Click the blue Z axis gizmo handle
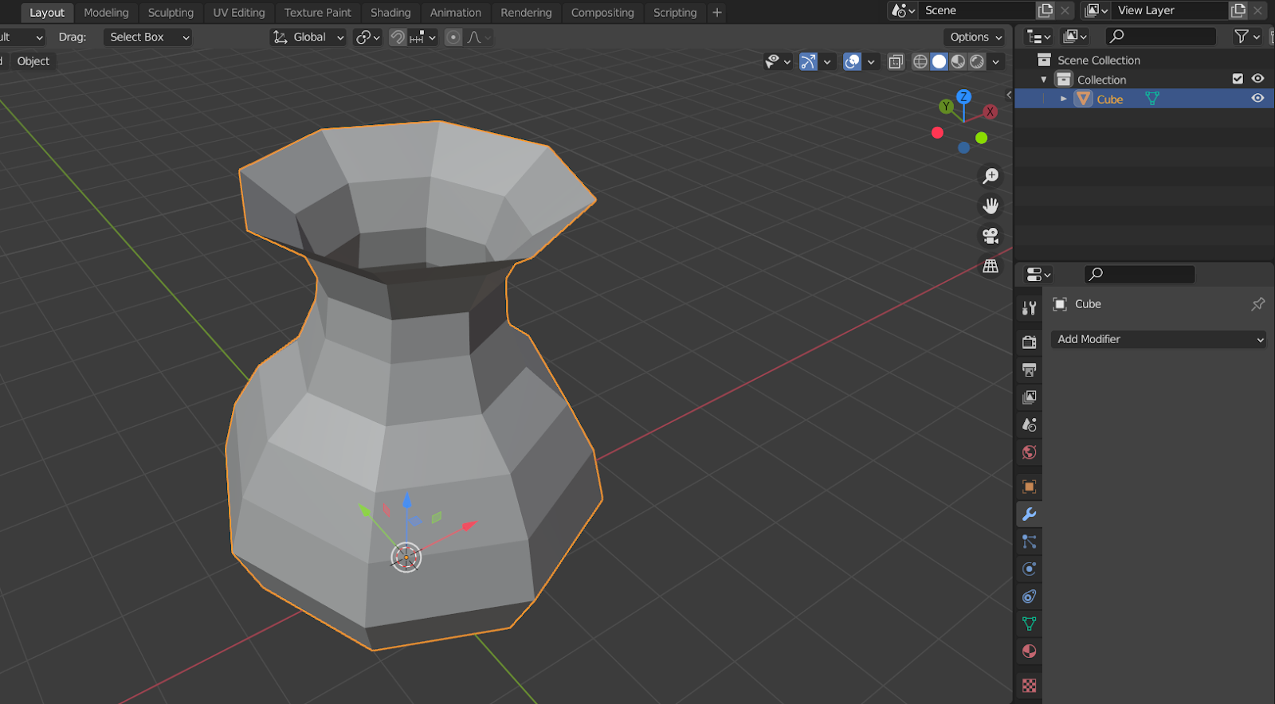The height and width of the screenshot is (704, 1275). [x=963, y=96]
